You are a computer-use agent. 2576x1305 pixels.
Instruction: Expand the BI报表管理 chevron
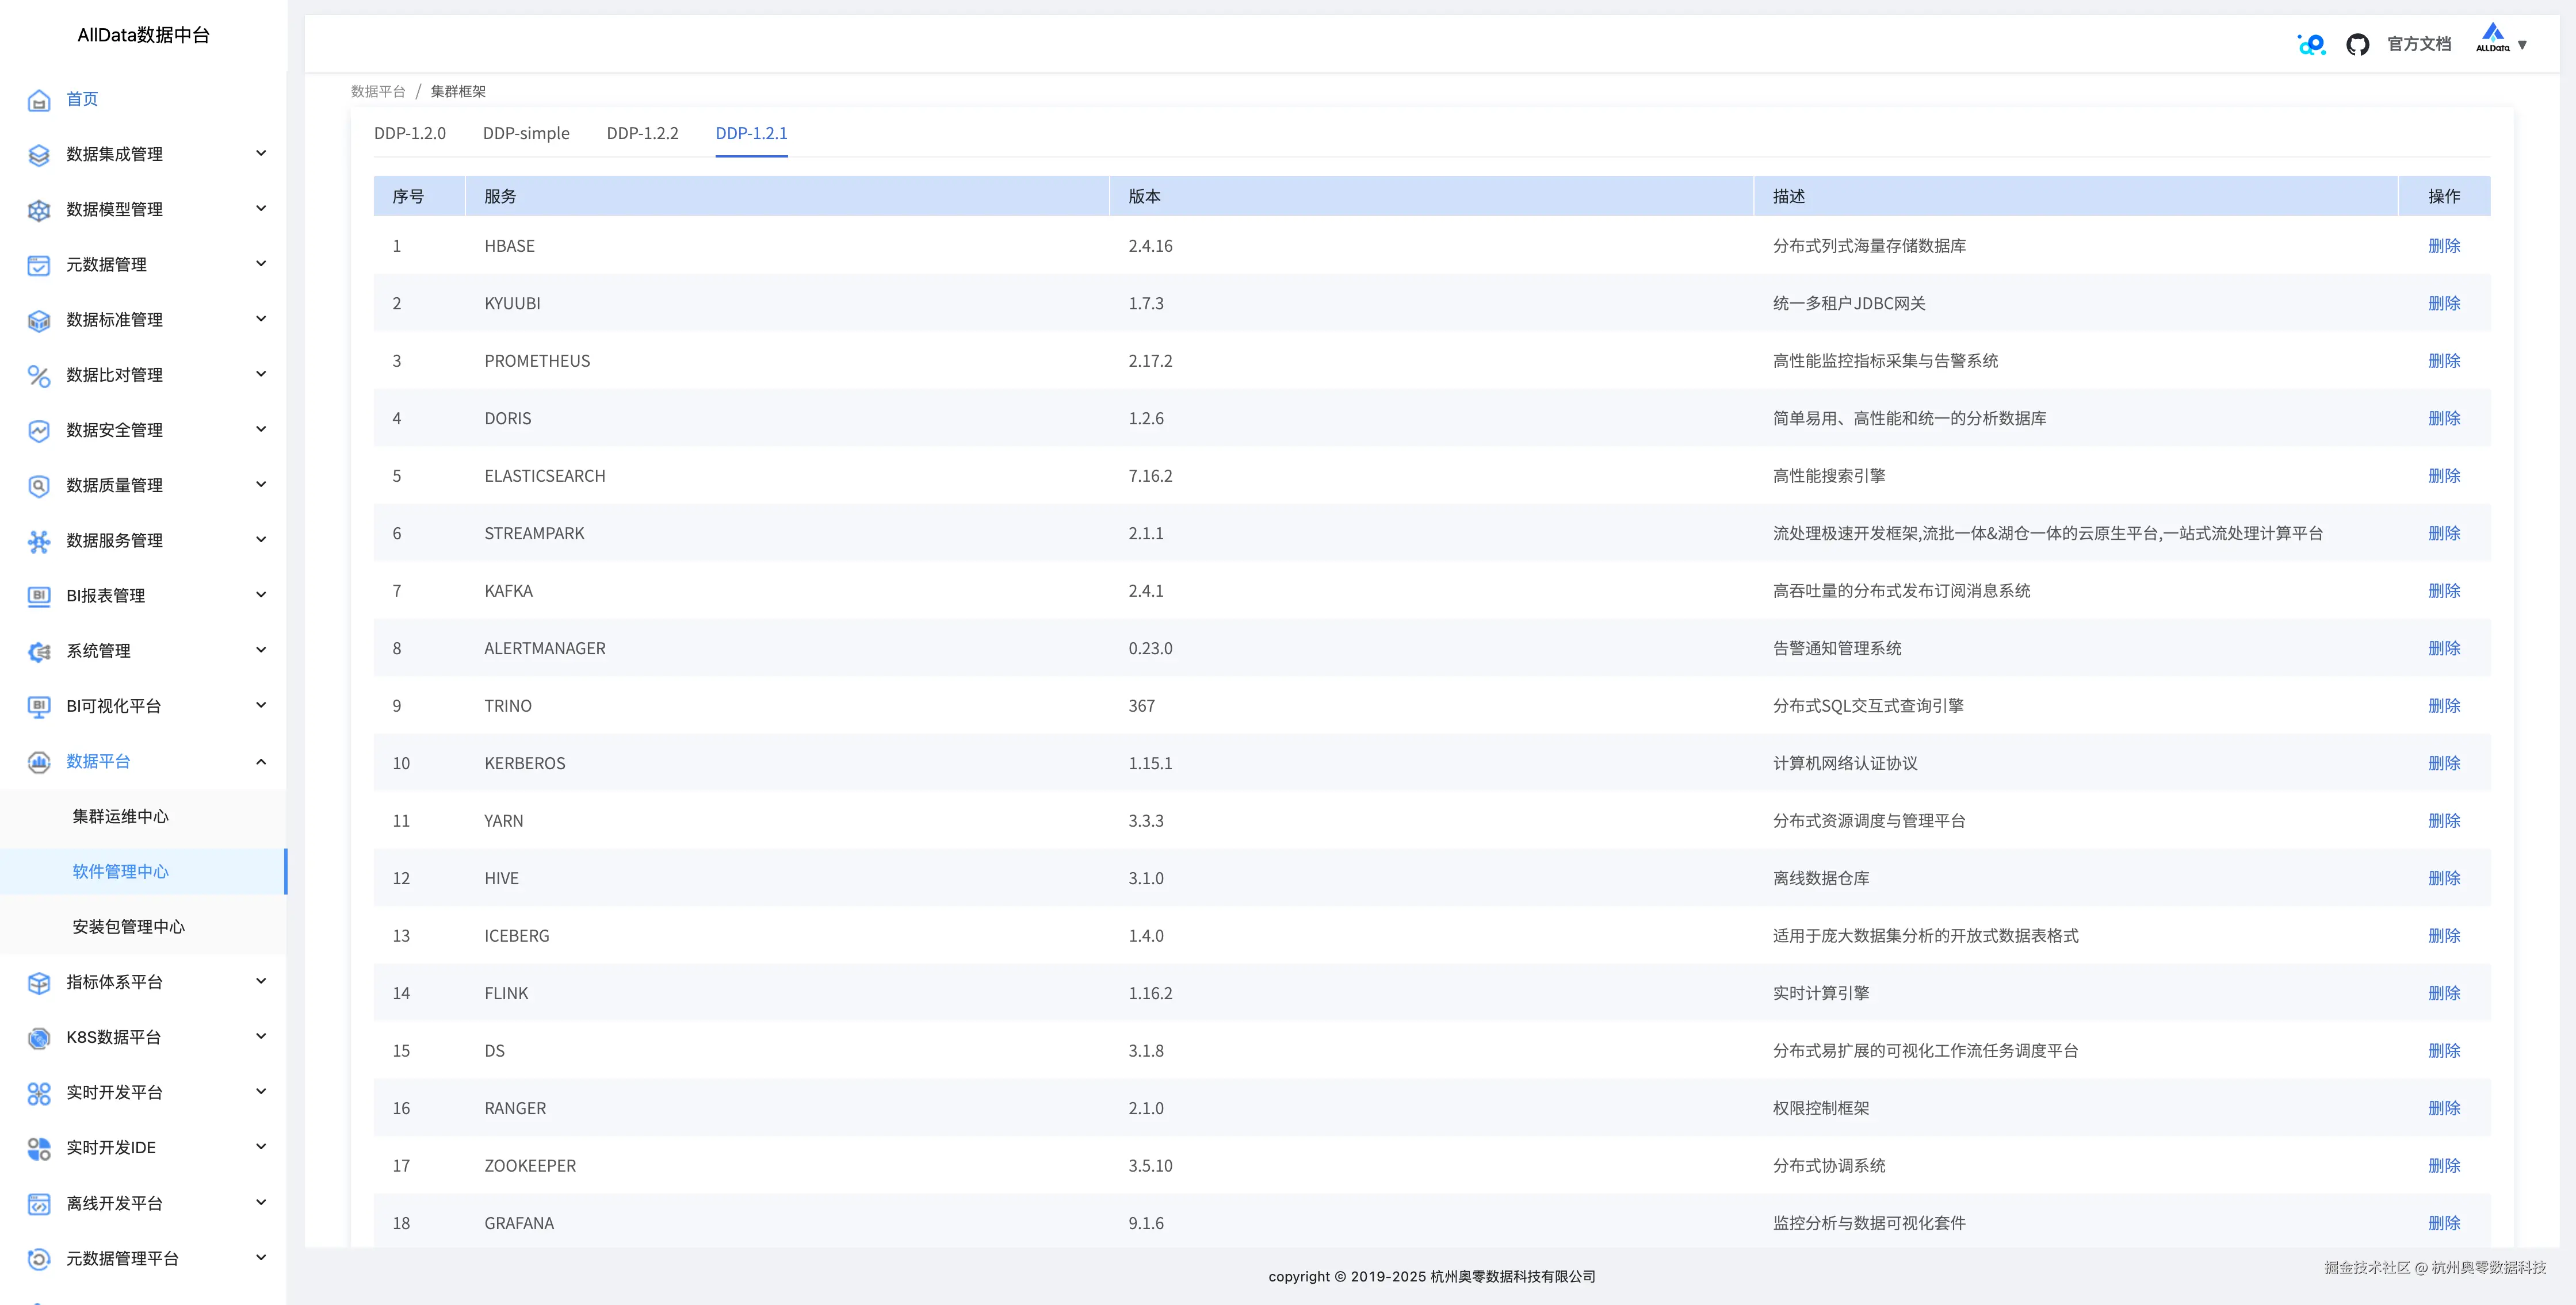tap(261, 594)
